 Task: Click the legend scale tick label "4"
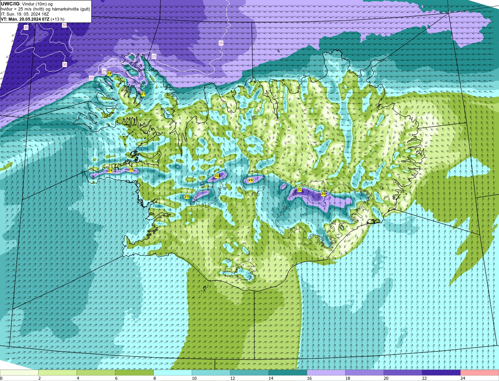coord(78,378)
